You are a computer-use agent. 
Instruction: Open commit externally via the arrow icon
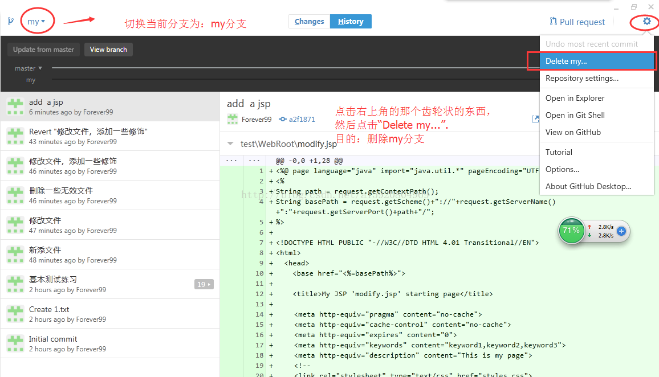coord(535,119)
